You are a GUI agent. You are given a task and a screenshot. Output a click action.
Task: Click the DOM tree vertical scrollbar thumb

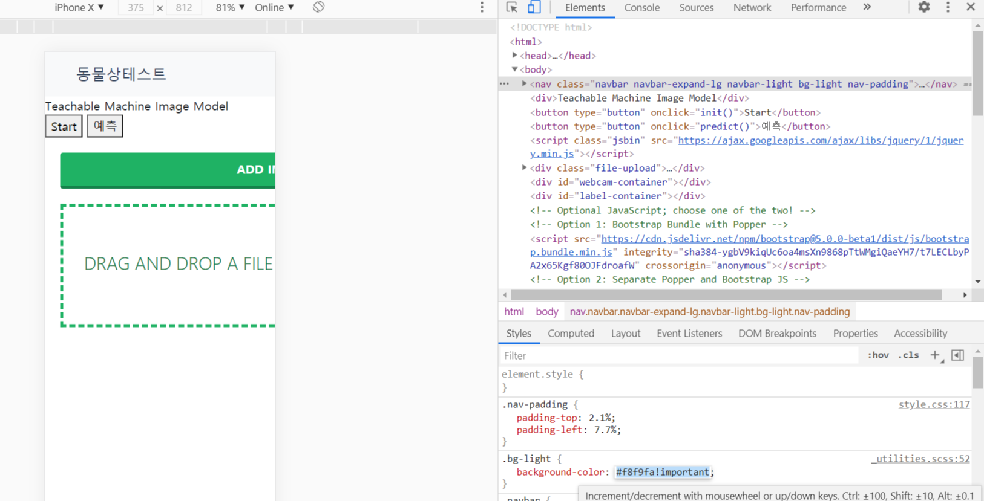[978, 73]
